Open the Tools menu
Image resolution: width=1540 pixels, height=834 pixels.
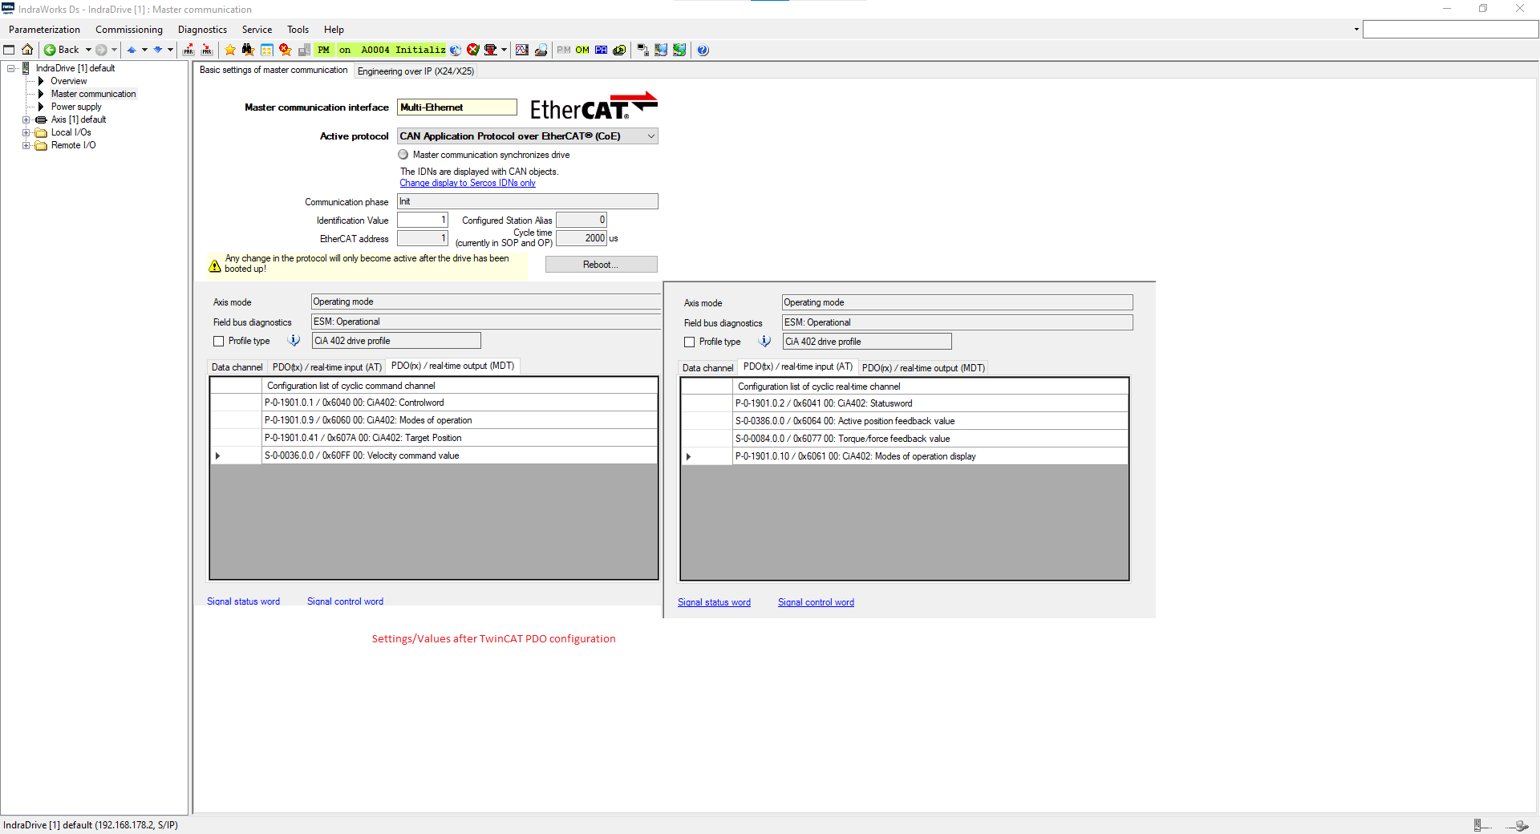coord(298,30)
